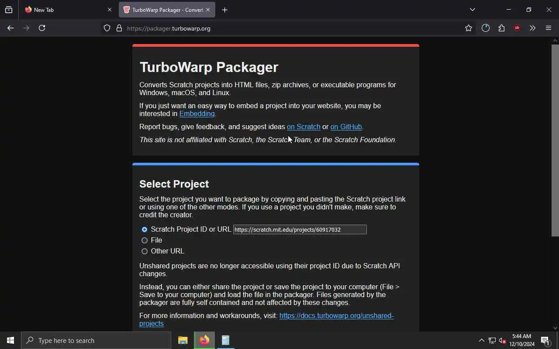The height and width of the screenshot is (349, 559).
Task: Open tracking protection shield icon
Action: 107,28
